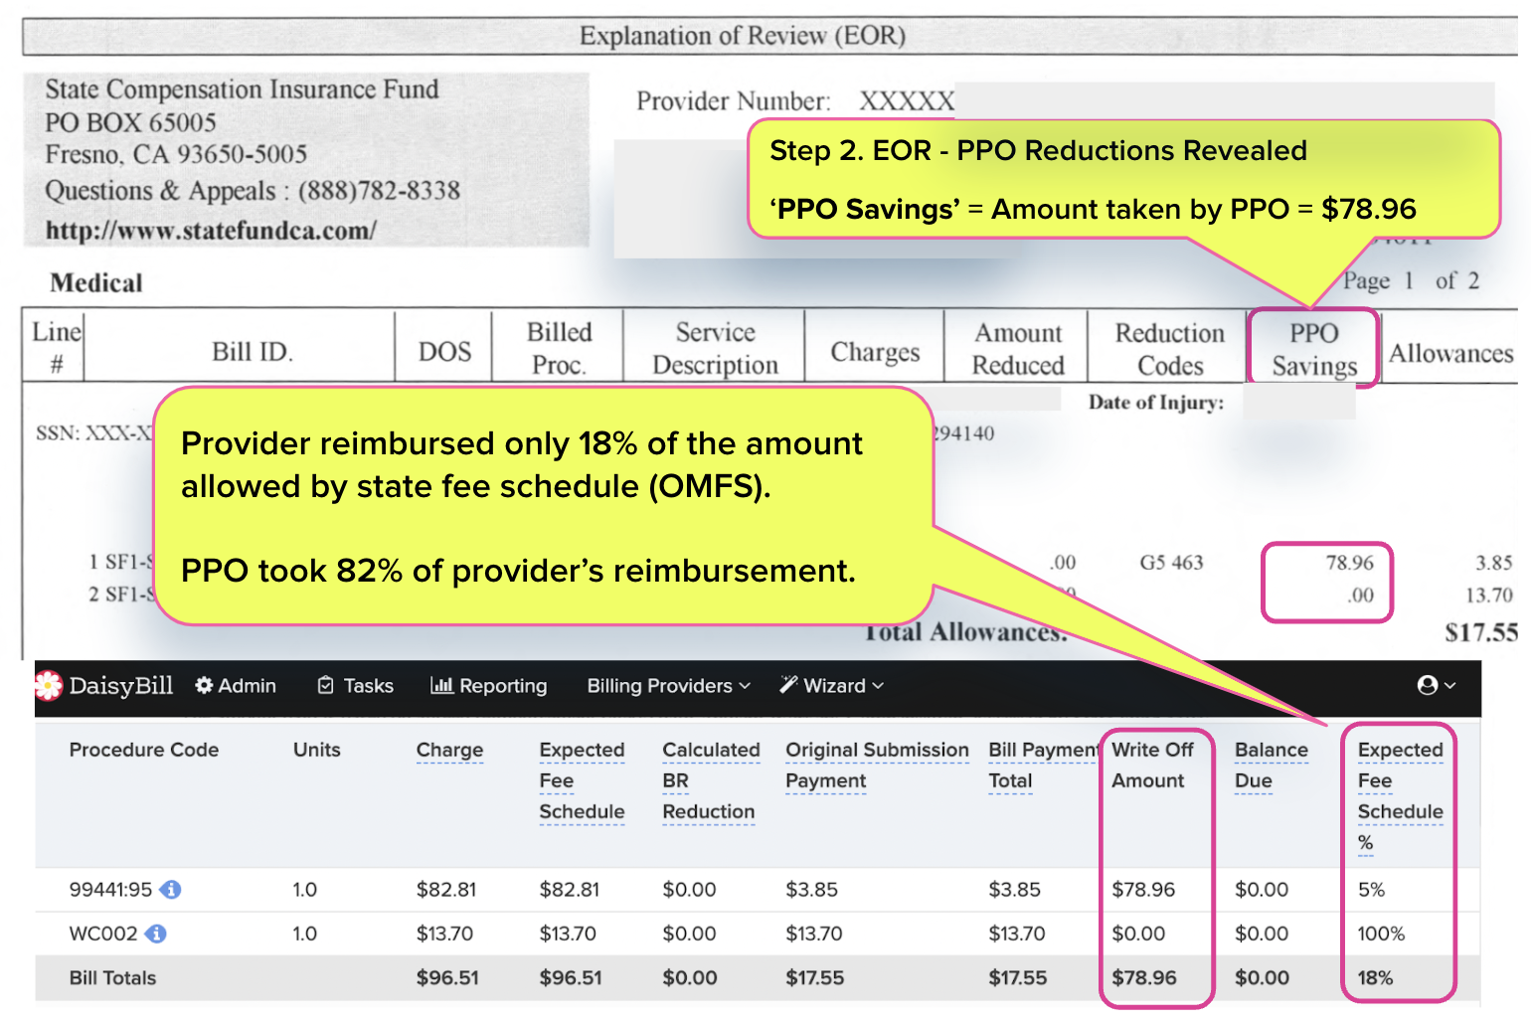Click the DaisyBill flower logo
Viewport: 1531px width, 1024px height.
click(x=49, y=686)
